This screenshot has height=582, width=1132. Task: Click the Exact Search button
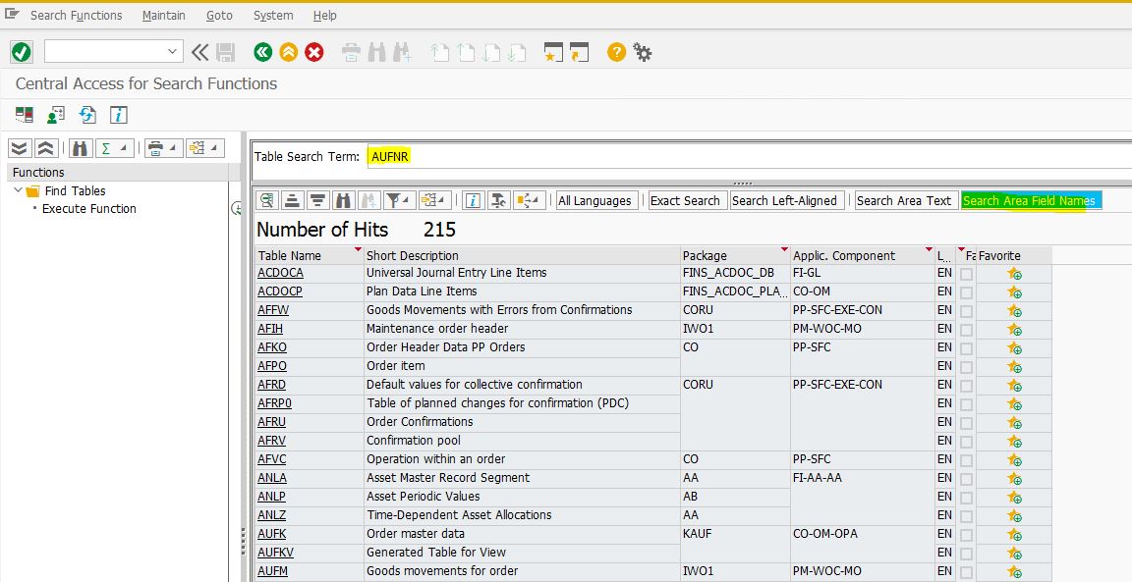point(685,200)
